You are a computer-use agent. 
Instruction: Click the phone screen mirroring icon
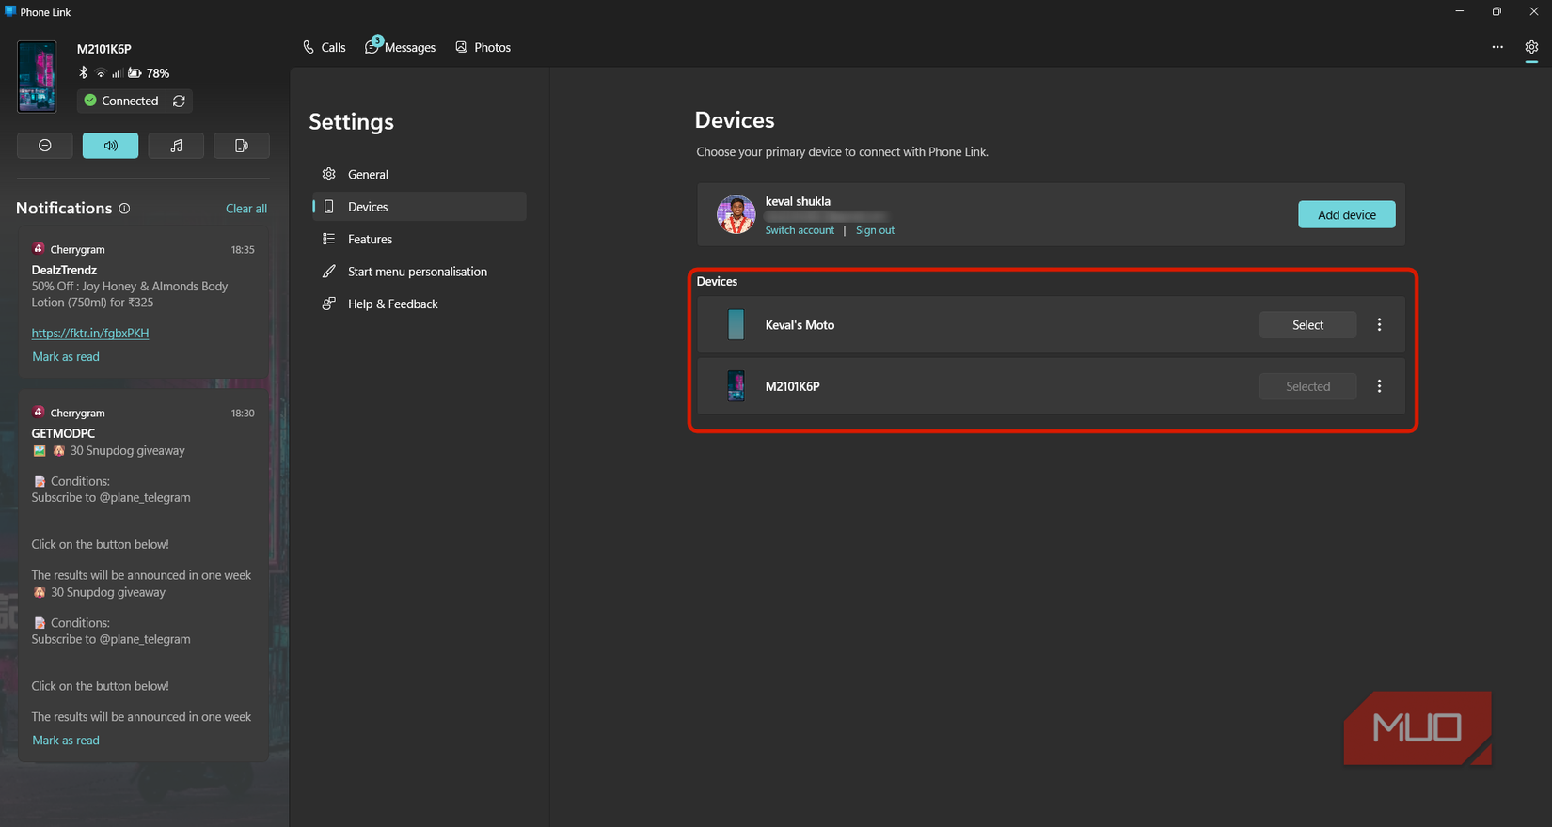pyautogui.click(x=242, y=146)
